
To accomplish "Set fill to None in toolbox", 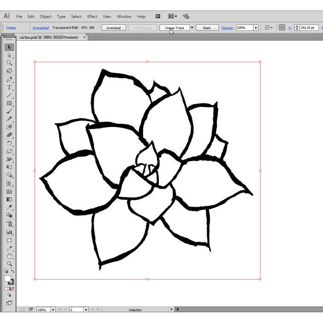I will tap(12, 288).
